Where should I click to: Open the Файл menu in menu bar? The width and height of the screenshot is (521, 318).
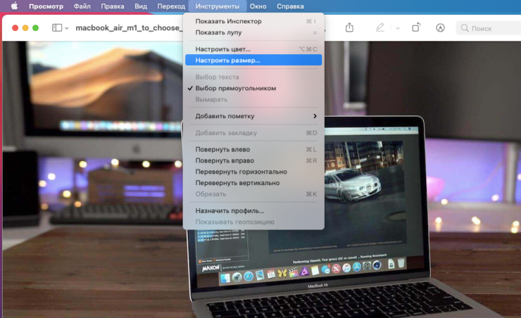point(82,6)
